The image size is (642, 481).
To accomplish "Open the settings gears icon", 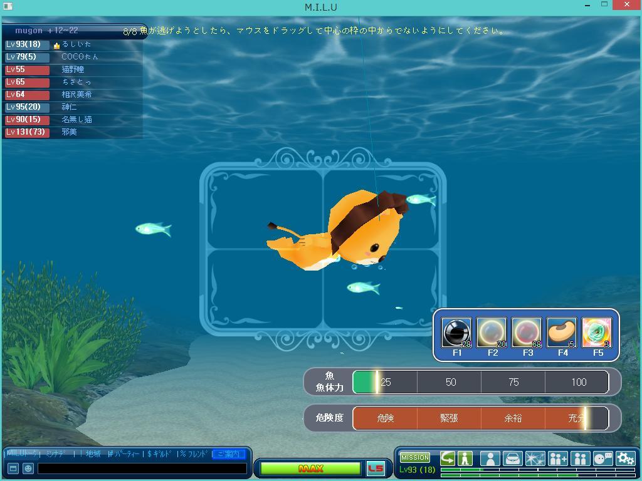I will [625, 458].
